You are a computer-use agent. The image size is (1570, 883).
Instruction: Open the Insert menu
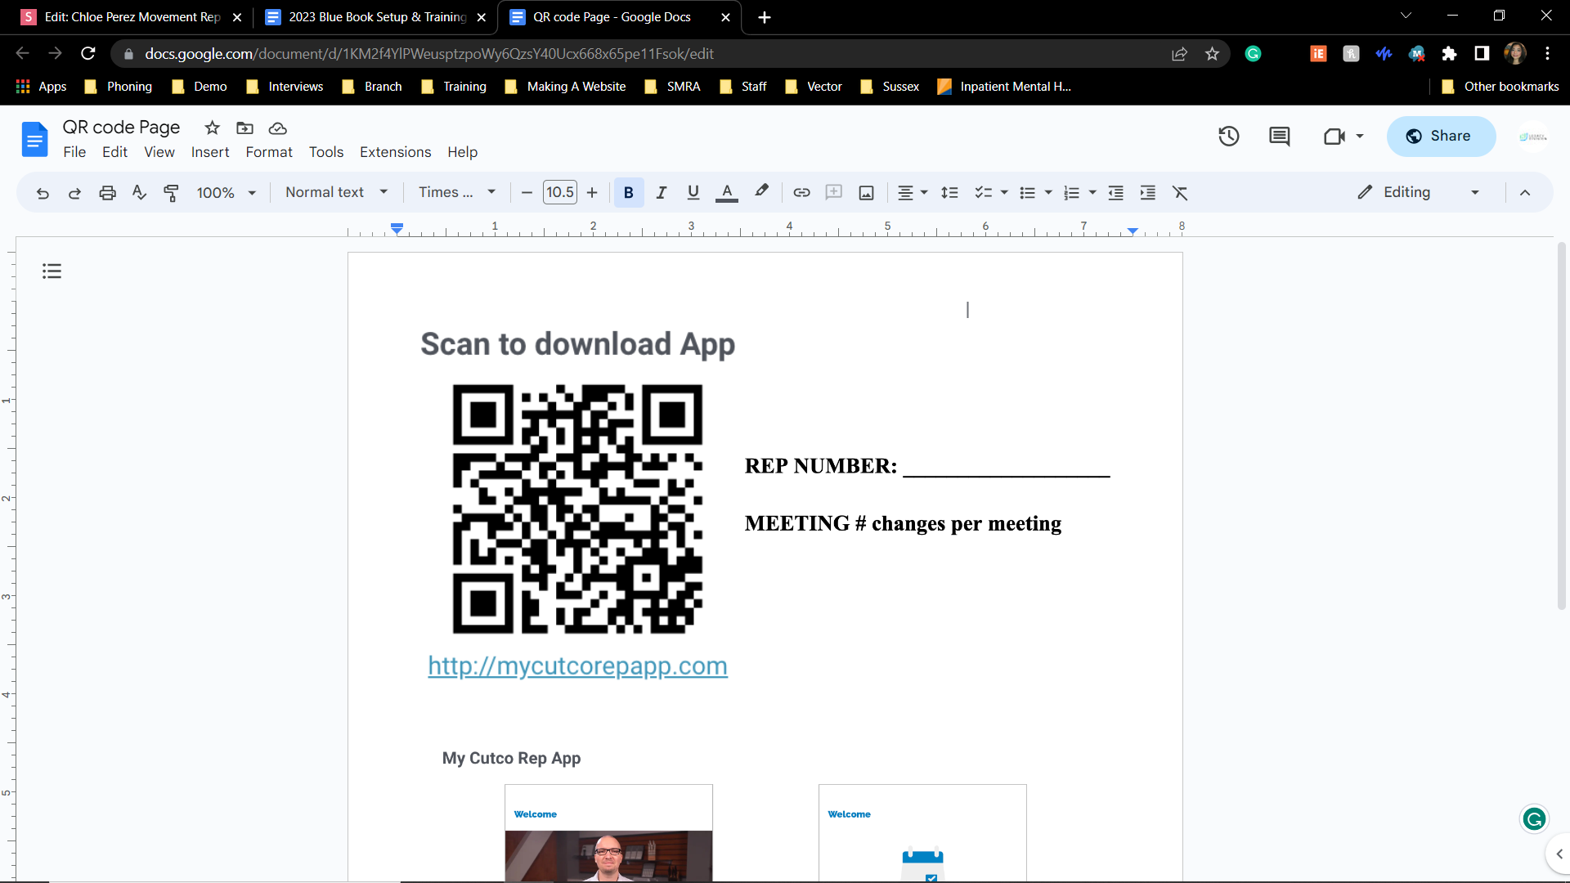210,152
